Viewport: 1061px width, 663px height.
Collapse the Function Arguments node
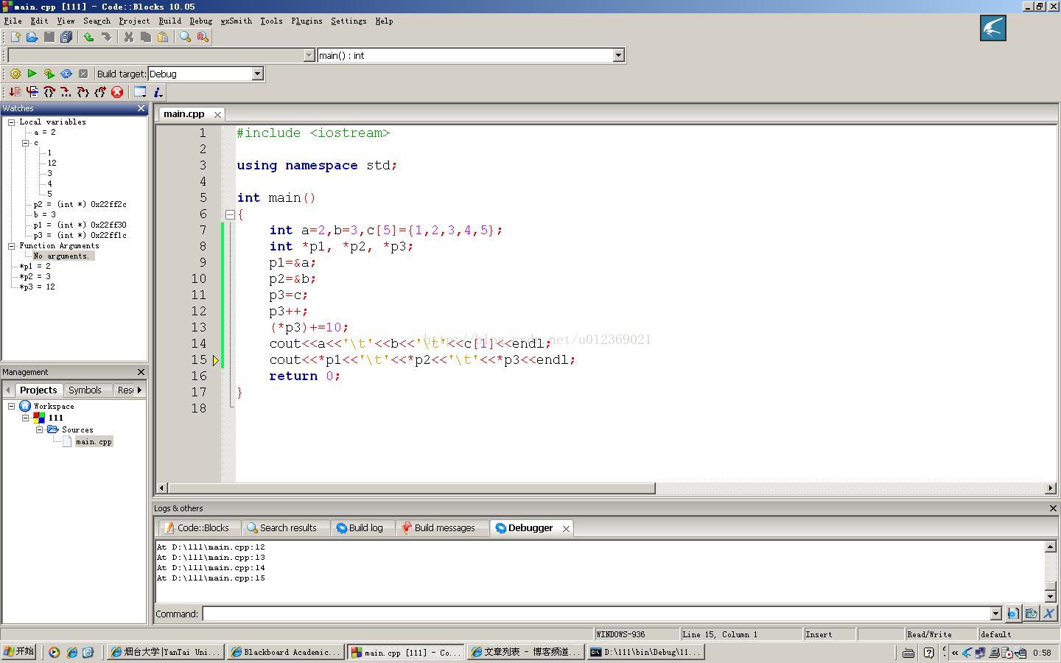tap(12, 246)
